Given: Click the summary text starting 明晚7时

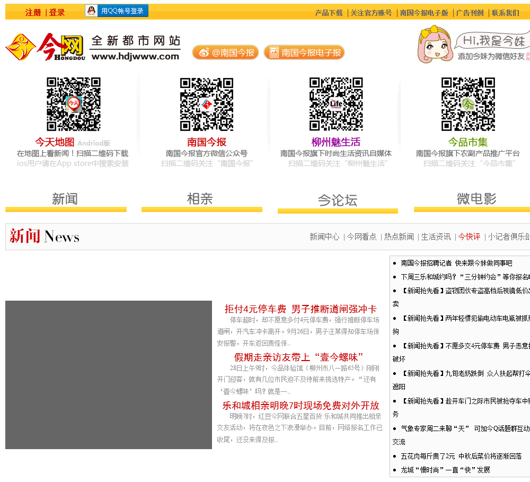Looking at the screenshot, I should pyautogui.click(x=299, y=428).
